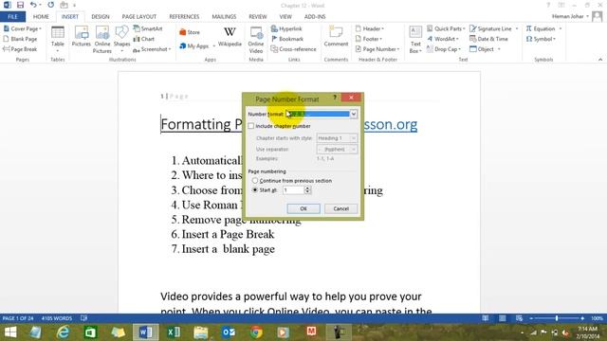
Task: Select Continue from previous section option
Action: tap(255, 181)
